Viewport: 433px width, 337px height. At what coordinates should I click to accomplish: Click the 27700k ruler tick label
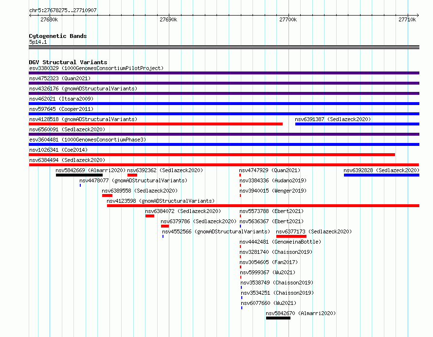tap(288, 19)
